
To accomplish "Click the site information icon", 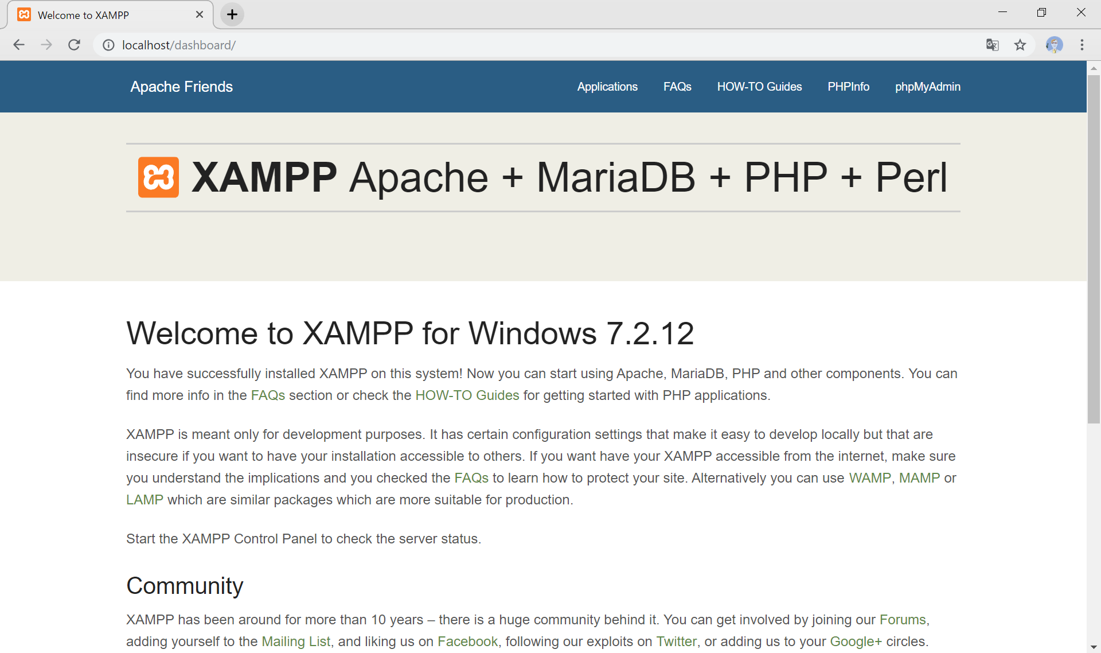I will [x=108, y=45].
